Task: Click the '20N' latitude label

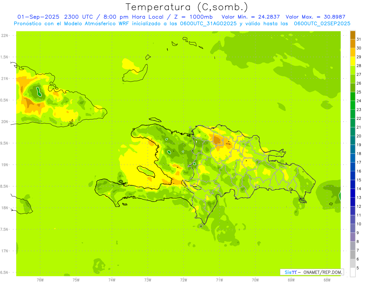Action: point(5,122)
